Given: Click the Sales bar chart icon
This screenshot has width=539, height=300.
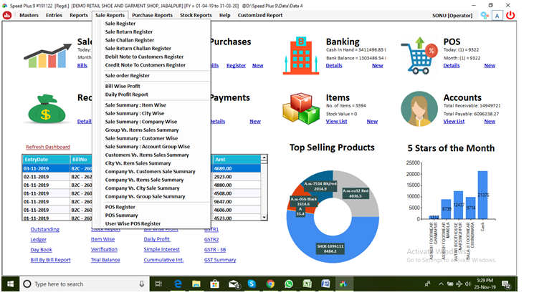Looking at the screenshot, I should click(47, 56).
